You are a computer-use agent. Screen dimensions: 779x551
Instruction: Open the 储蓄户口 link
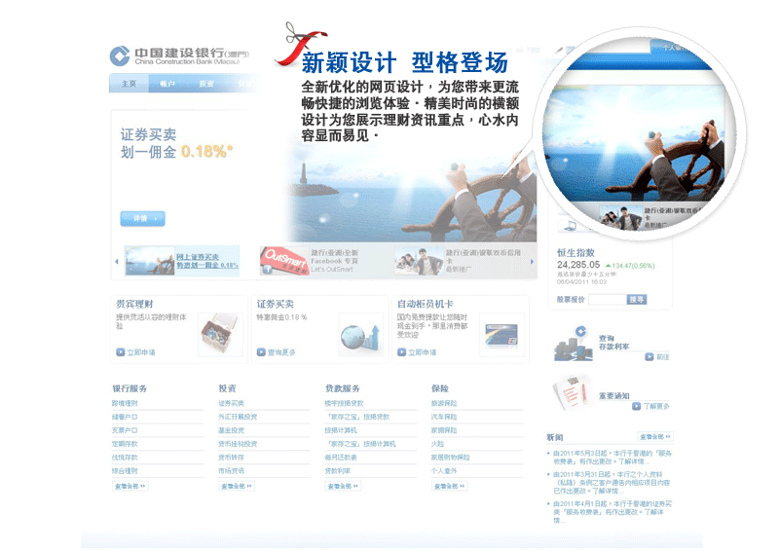(x=125, y=417)
